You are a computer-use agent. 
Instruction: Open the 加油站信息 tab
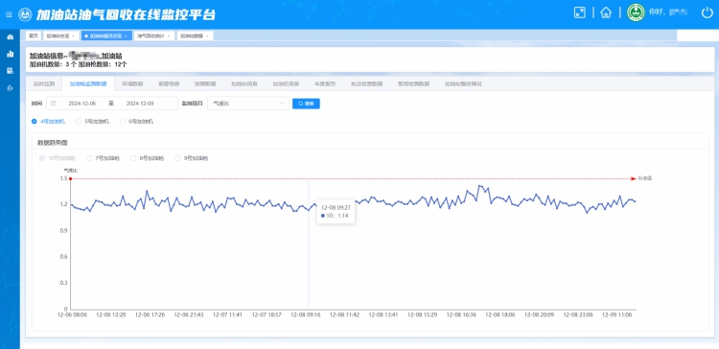pyautogui.click(x=244, y=84)
